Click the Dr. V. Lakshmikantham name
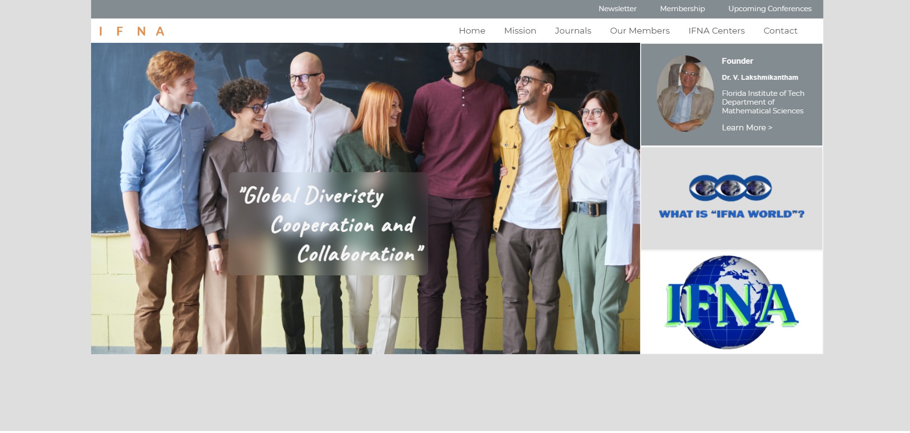Image resolution: width=910 pixels, height=433 pixels. 759,77
